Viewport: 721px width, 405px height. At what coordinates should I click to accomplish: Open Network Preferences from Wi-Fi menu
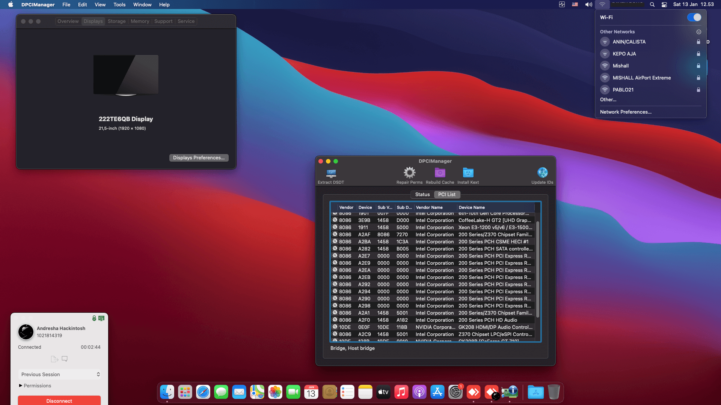[x=626, y=112]
